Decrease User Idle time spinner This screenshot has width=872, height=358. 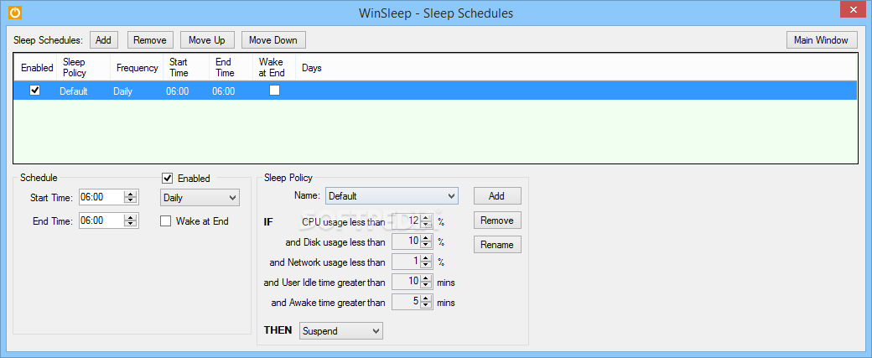click(426, 285)
